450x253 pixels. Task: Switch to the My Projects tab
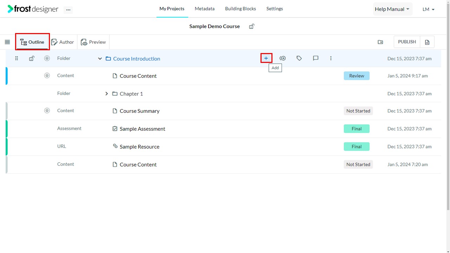[x=172, y=9]
